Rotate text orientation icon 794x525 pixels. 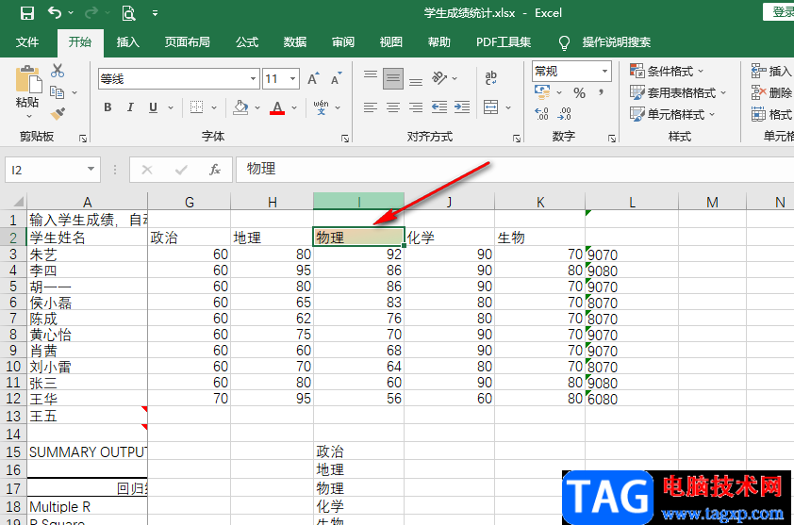[x=439, y=78]
